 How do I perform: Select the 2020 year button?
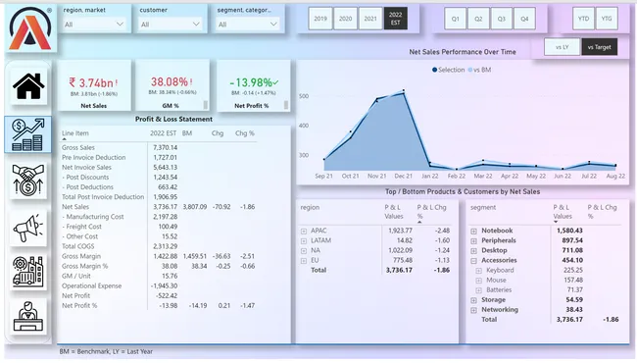345,19
